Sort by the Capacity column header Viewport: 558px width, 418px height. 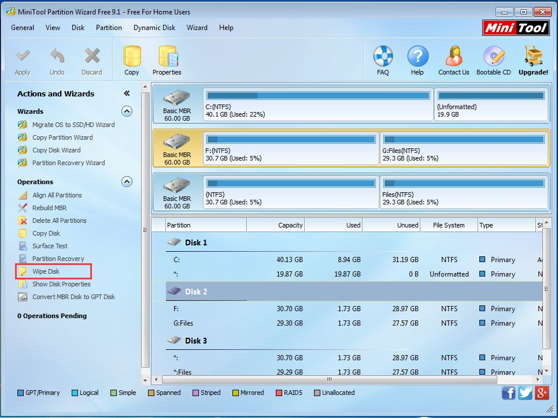pos(276,225)
